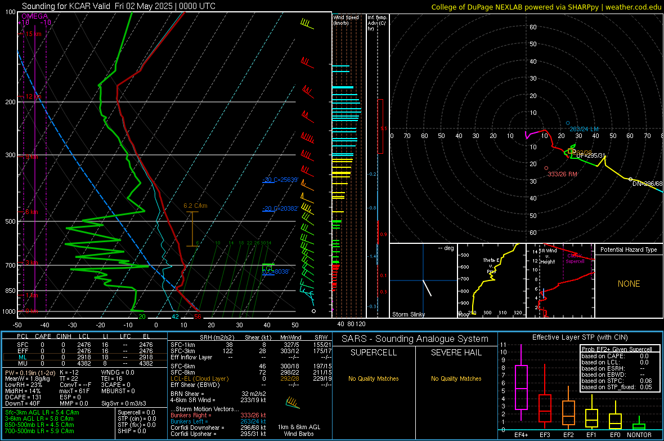Click the UP=295/31 hodograph label
664x441 pixels.
tap(591, 155)
